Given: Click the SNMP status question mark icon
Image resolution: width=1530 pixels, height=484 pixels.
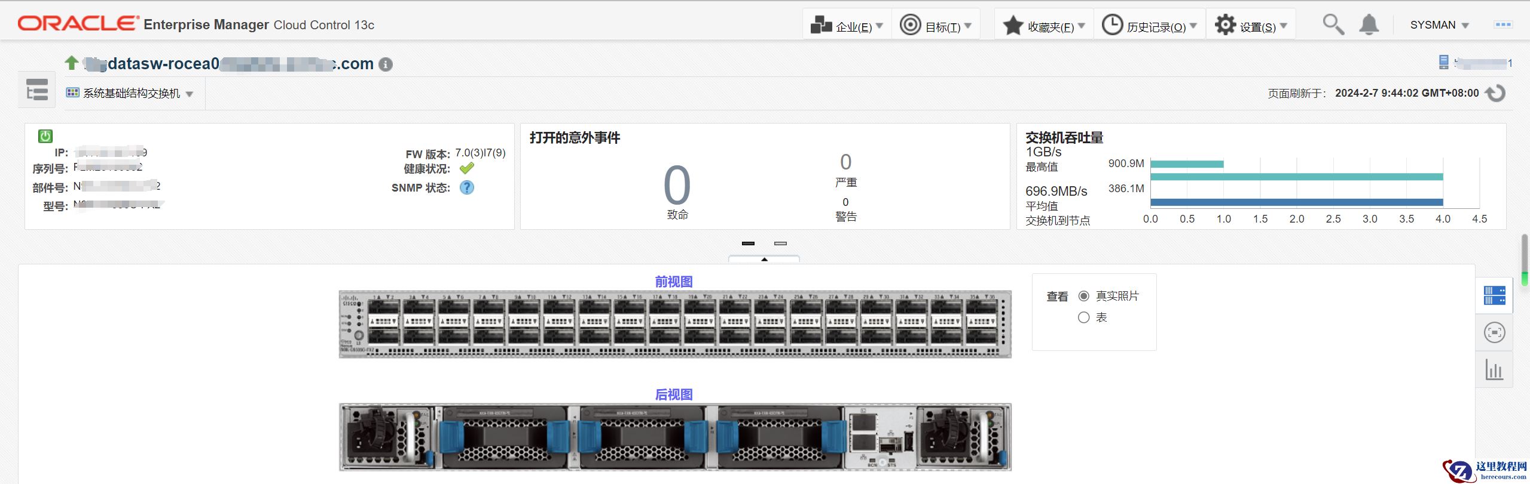Looking at the screenshot, I should point(466,187).
